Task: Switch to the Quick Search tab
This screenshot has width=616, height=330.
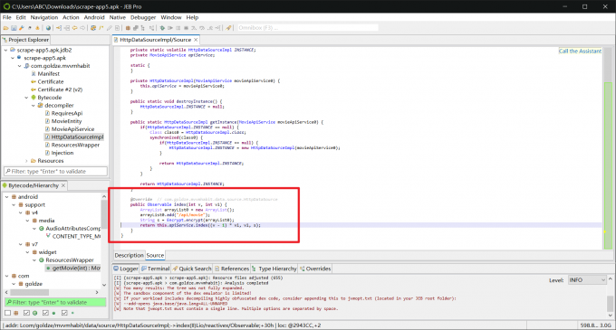Action: pos(192,269)
